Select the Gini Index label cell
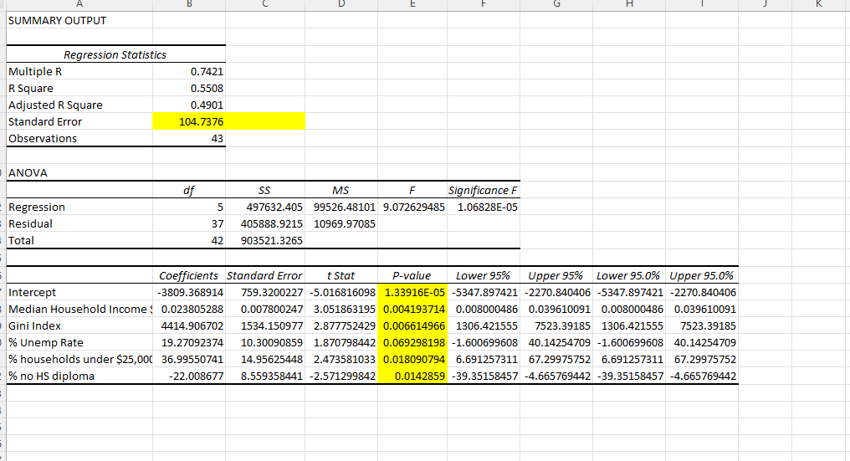This screenshot has height=461, width=850. 79,326
